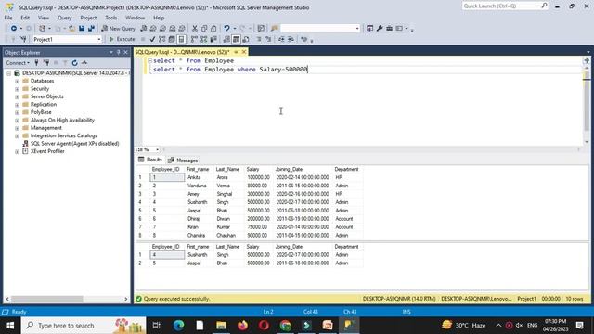Click Increase Indent icon
594x334 pixels.
point(291,39)
